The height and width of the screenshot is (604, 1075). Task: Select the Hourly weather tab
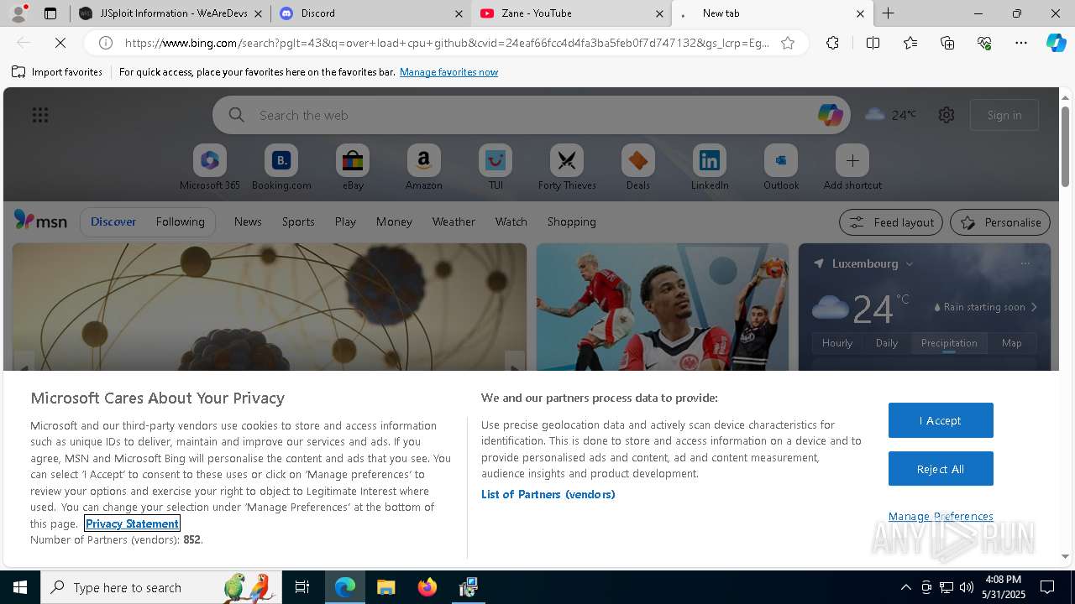click(837, 342)
